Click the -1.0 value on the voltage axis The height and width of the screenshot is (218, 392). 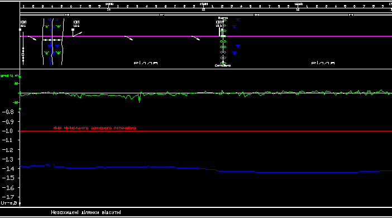pos(7,131)
